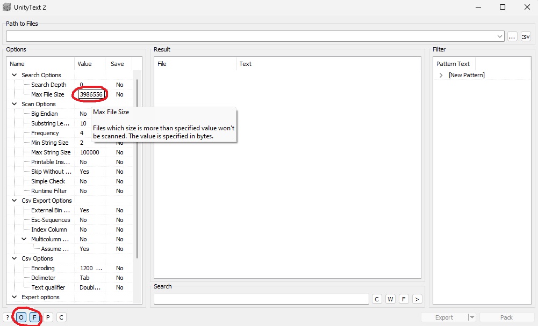Screen dimensions: 538x326
Task: Click the File column header in Result
Action: pos(195,64)
